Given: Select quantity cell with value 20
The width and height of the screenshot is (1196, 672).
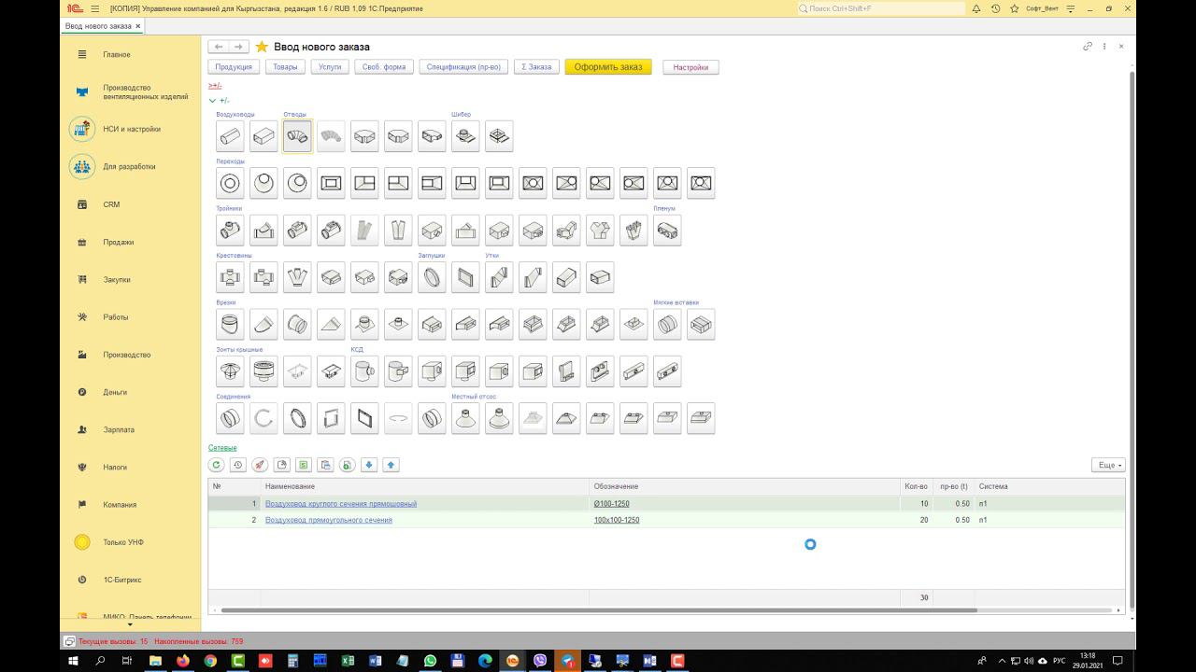Looking at the screenshot, I should click(916, 520).
